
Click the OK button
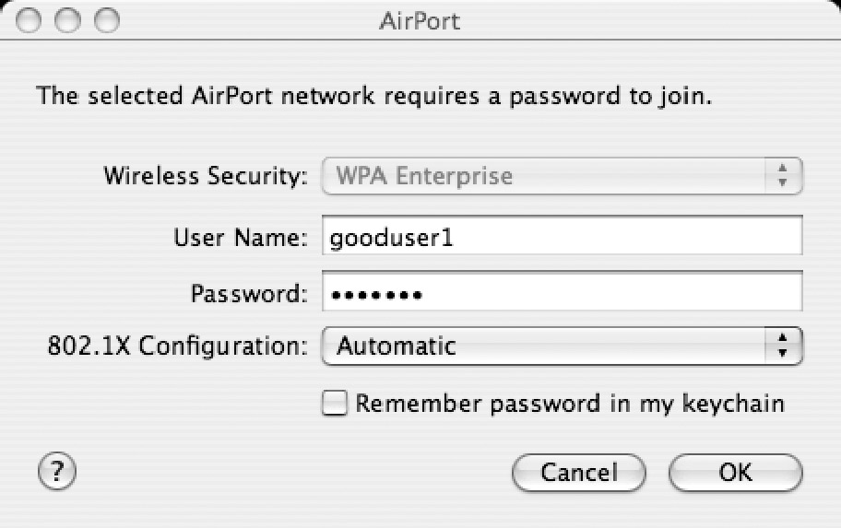pos(735,473)
